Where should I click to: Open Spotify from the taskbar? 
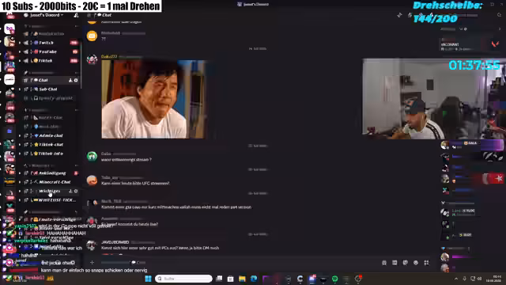[334, 279]
